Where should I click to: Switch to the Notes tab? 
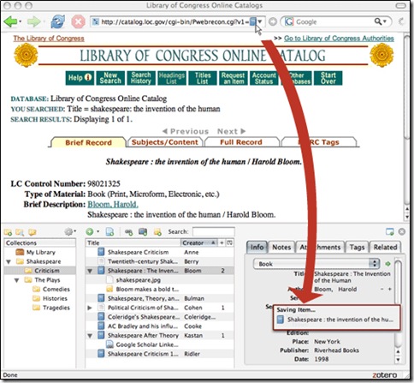281,247
